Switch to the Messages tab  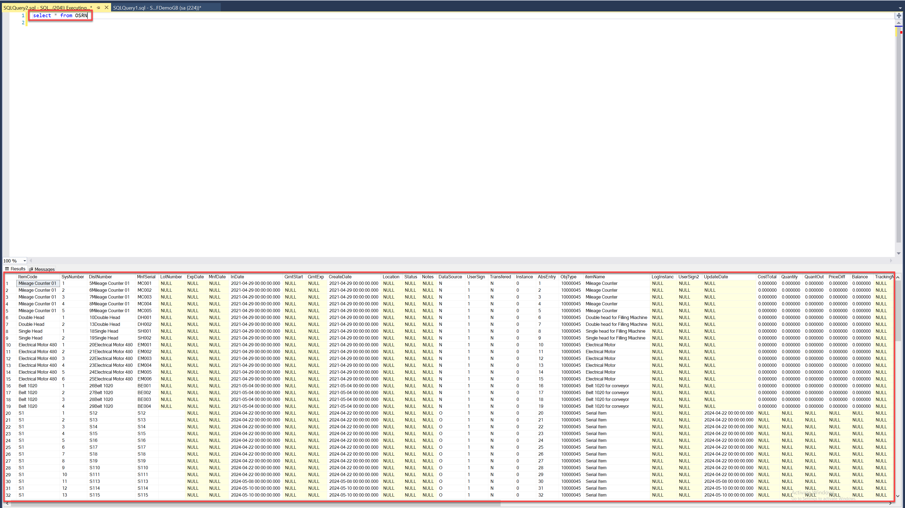pos(45,269)
